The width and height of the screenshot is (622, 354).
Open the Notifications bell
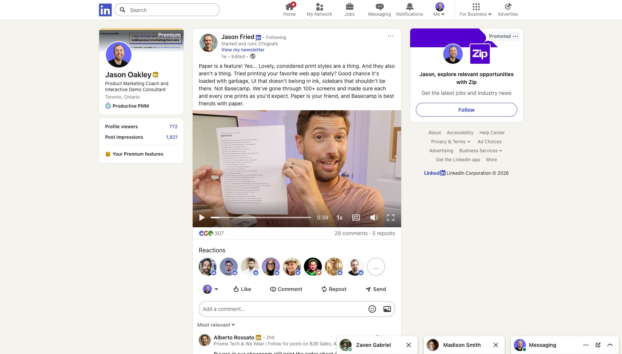coord(409,7)
